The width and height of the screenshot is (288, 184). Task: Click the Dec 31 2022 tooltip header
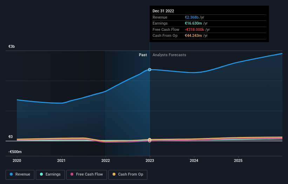coord(163,11)
